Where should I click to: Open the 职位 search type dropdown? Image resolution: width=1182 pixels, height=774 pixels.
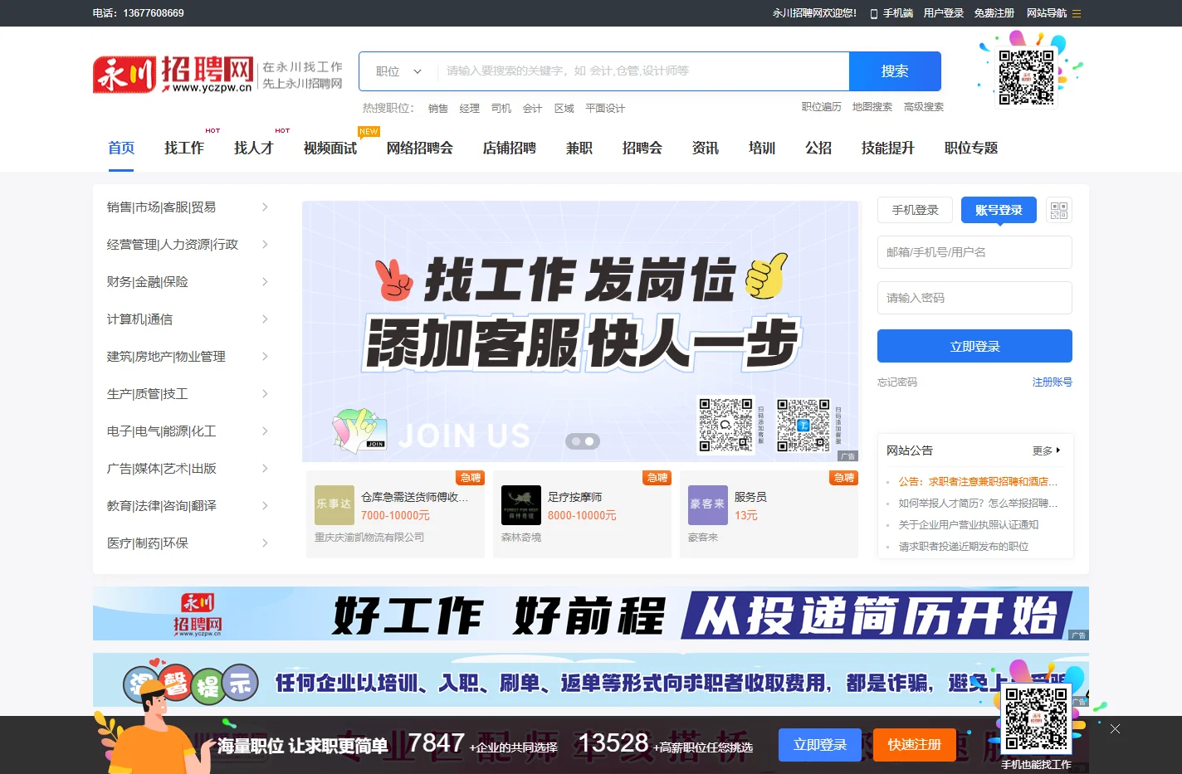point(398,71)
